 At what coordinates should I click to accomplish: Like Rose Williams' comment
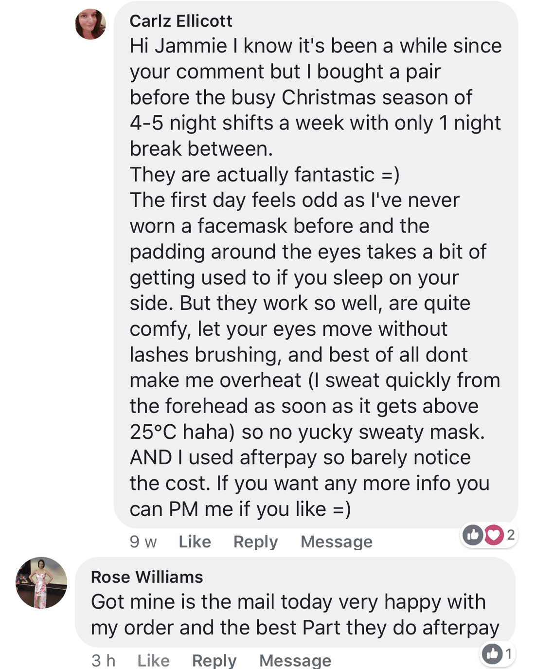click(x=153, y=660)
